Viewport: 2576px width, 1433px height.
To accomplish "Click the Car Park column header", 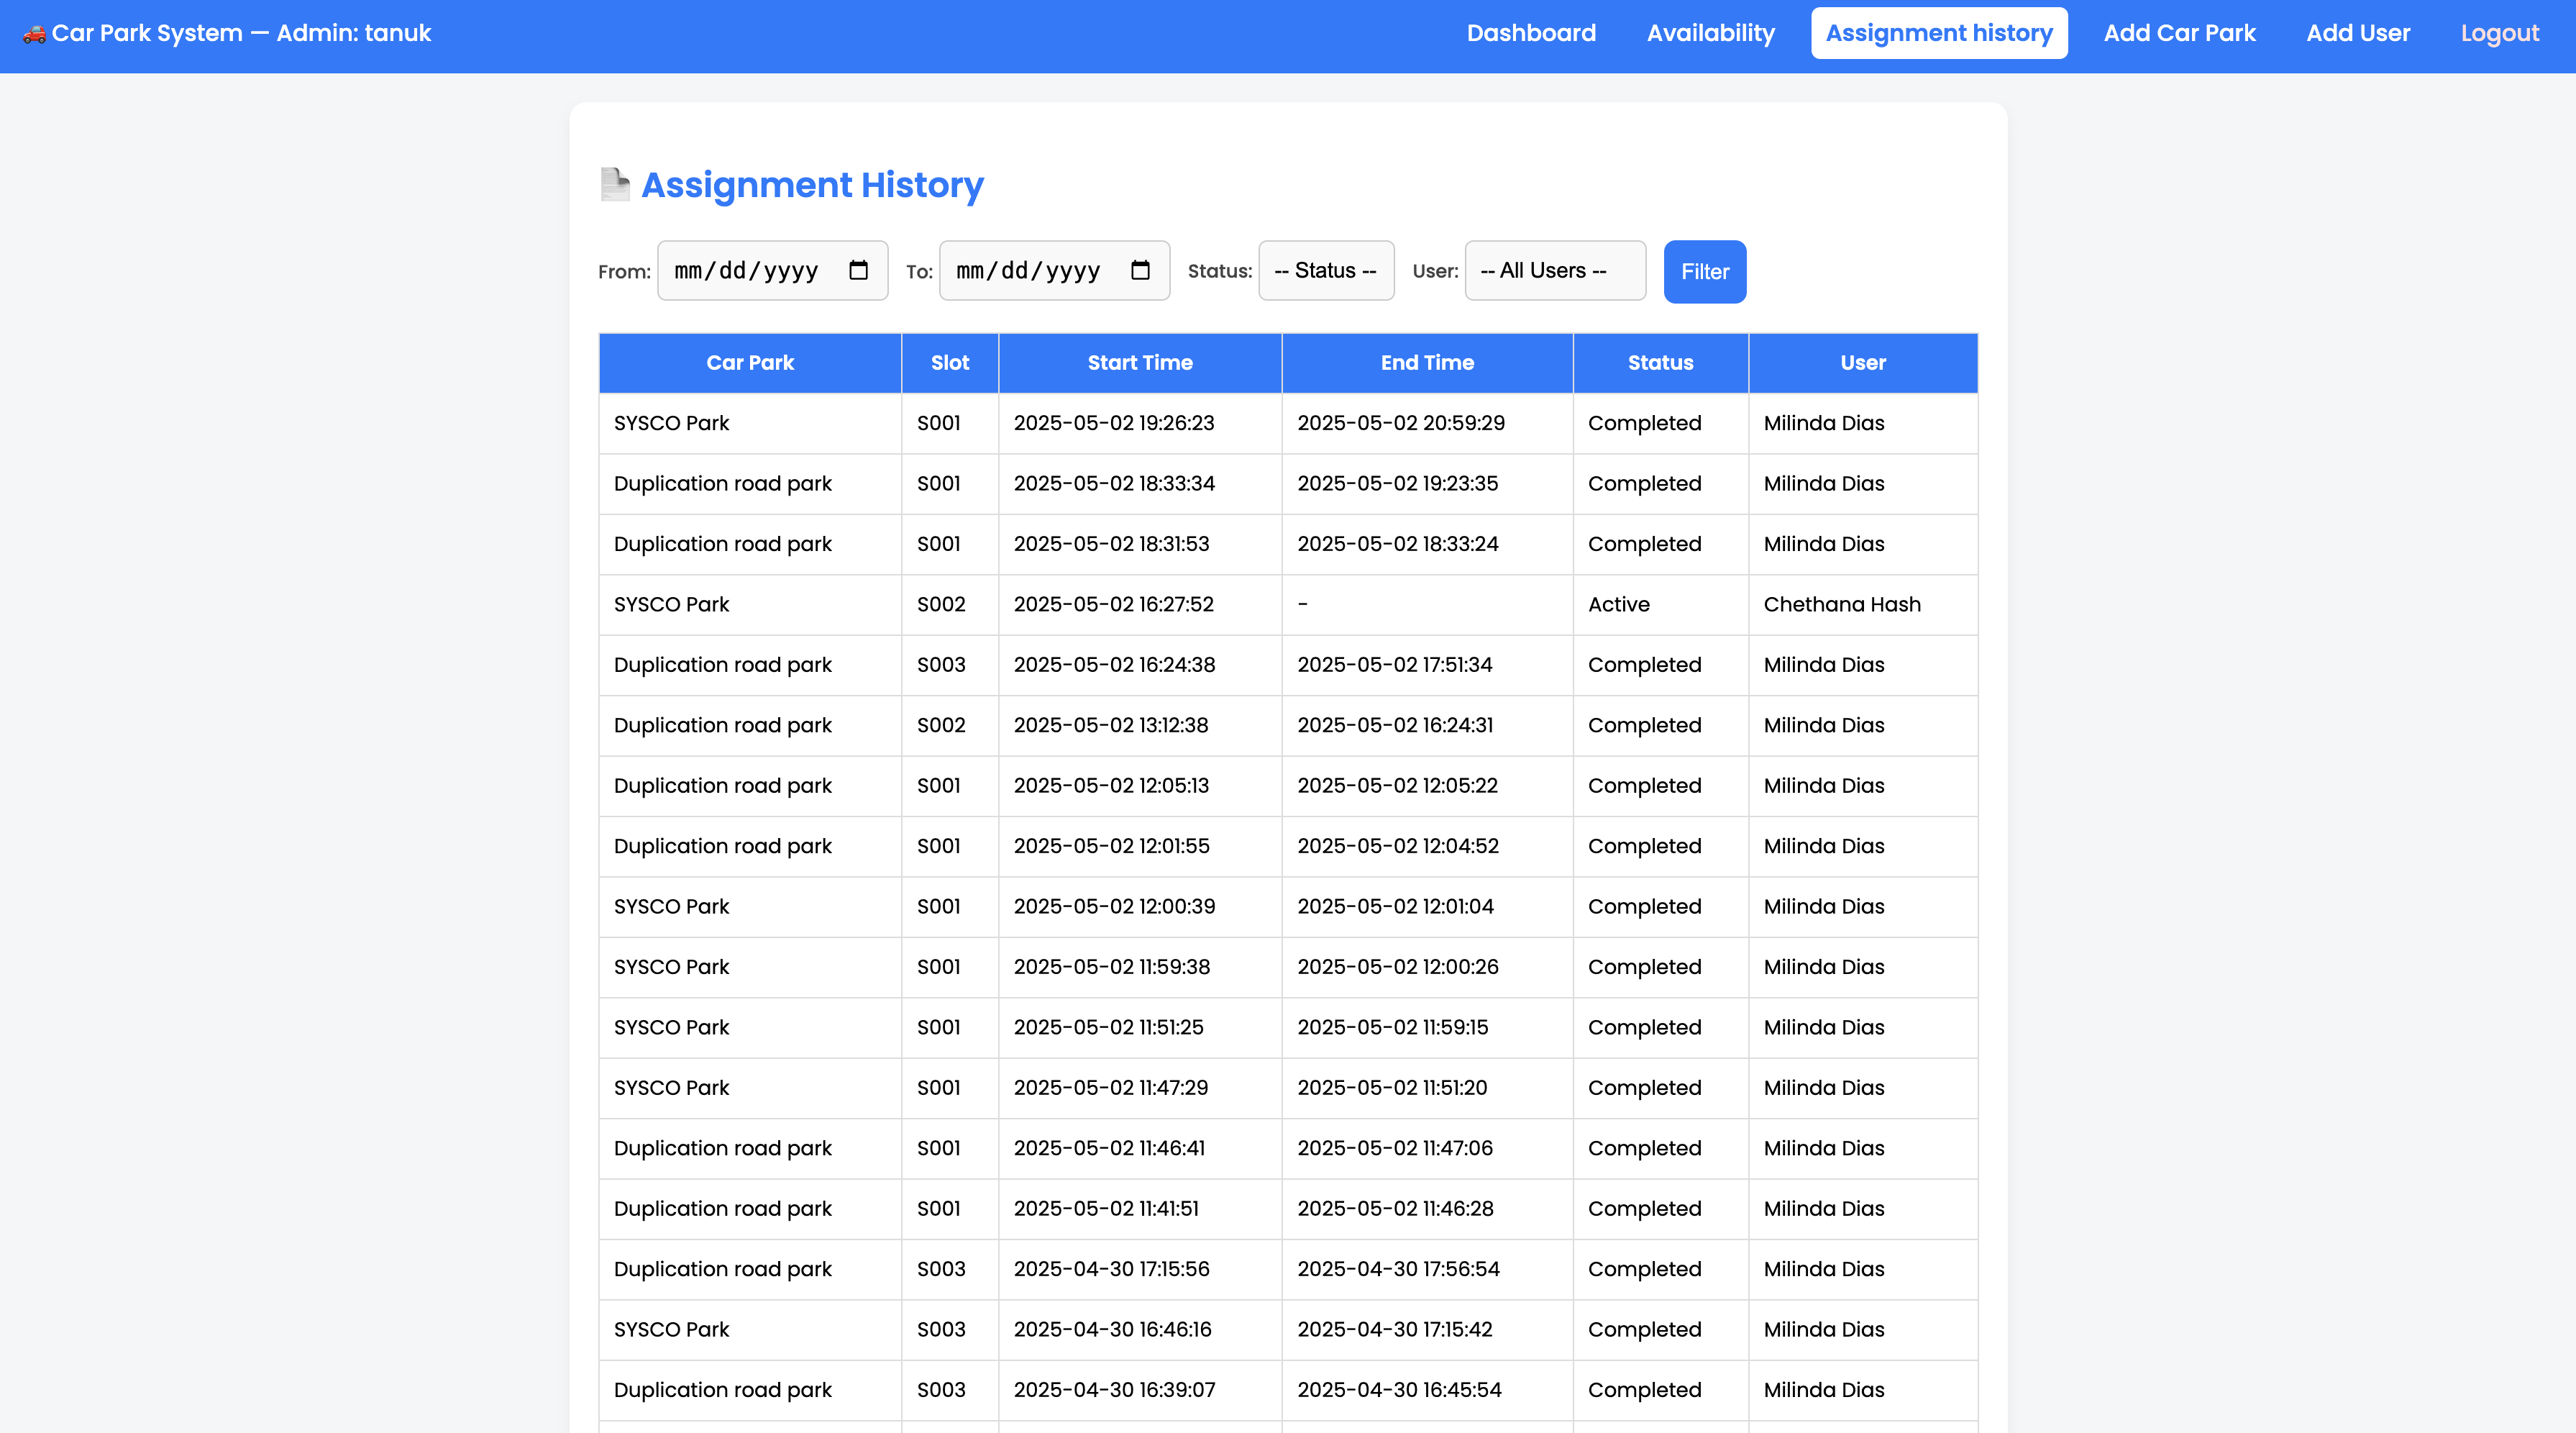I will point(750,363).
